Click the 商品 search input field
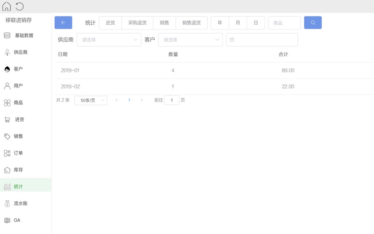This screenshot has width=374, height=234. pos(284,23)
